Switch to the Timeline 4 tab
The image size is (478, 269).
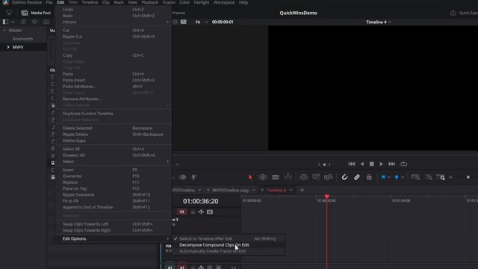point(276,190)
